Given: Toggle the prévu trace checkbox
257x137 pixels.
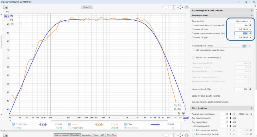Looking at the screenshot, I should [69, 124].
